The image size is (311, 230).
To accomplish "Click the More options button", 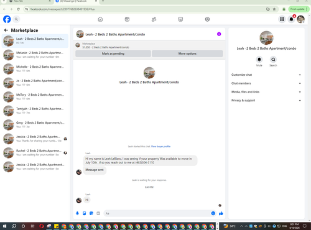I will coord(187,53).
